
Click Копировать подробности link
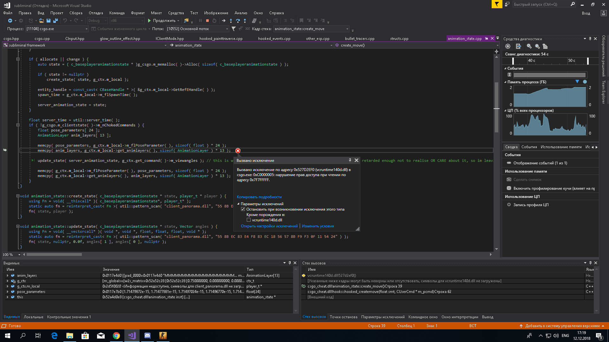(x=259, y=197)
